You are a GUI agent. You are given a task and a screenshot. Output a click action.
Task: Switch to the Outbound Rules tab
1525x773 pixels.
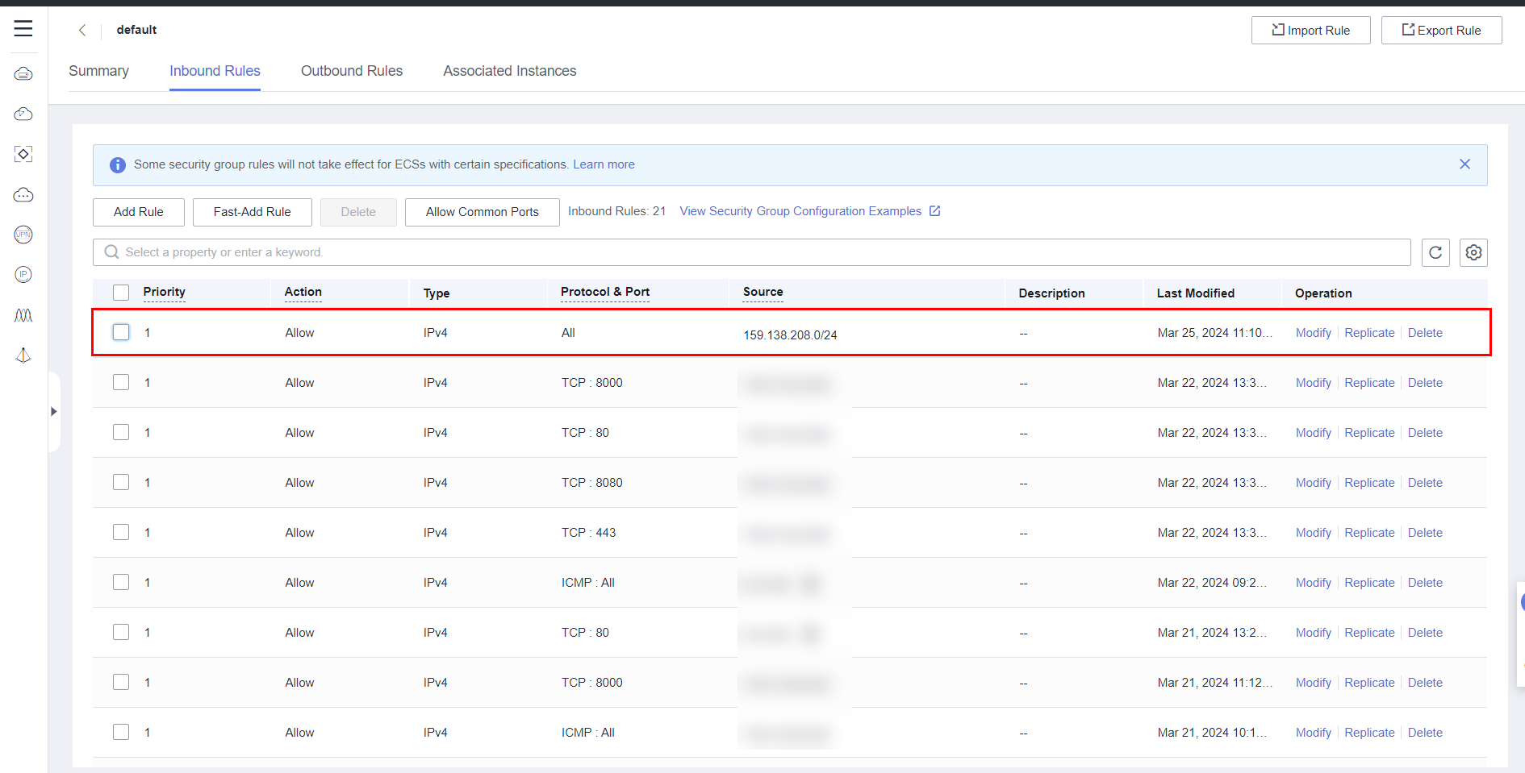coord(351,71)
